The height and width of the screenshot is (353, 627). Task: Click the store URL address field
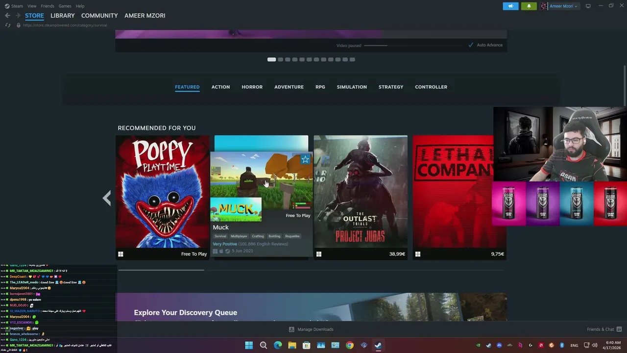tap(65, 25)
